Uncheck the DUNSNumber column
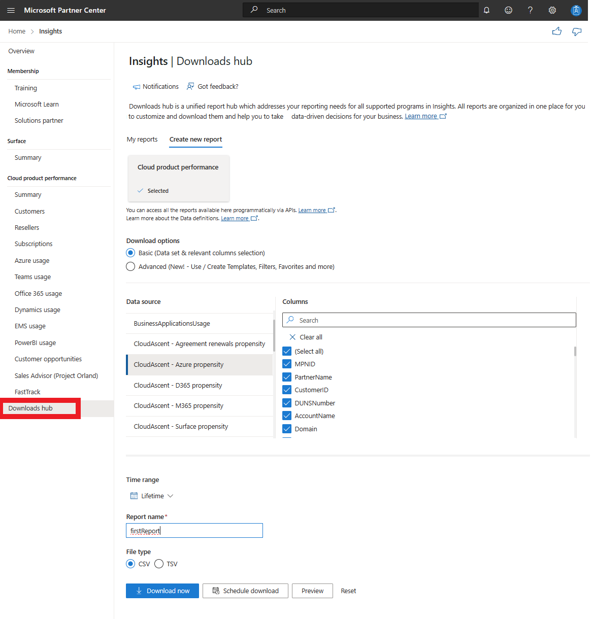 (287, 403)
